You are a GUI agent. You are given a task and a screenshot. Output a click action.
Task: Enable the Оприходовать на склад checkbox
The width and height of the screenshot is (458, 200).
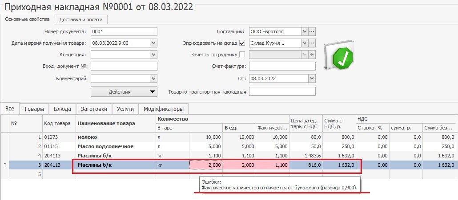coord(242,43)
